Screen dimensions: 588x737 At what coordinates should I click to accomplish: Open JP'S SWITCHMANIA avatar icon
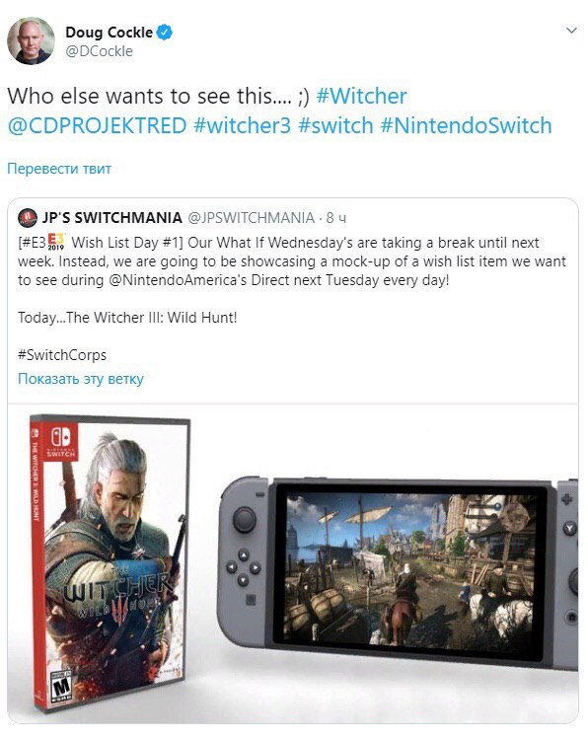[x=28, y=218]
